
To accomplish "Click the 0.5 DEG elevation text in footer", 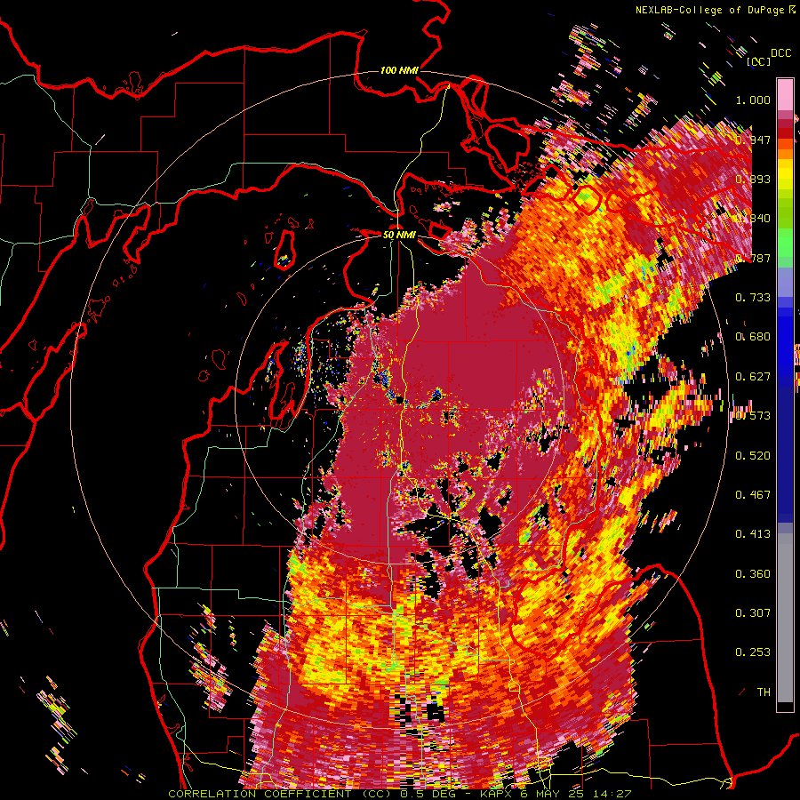I will pos(428,794).
